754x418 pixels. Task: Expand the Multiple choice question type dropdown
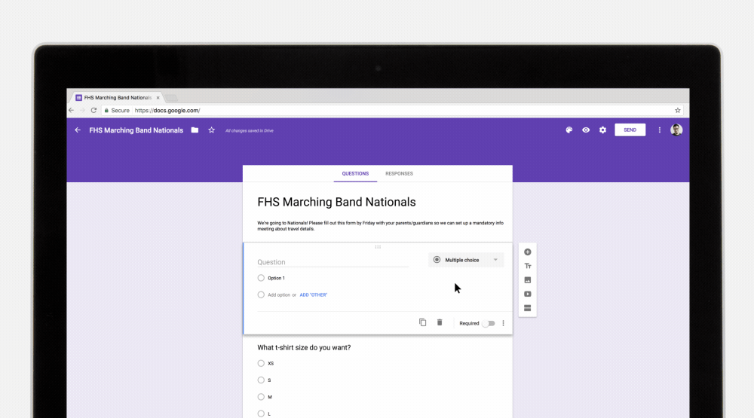[x=466, y=260]
